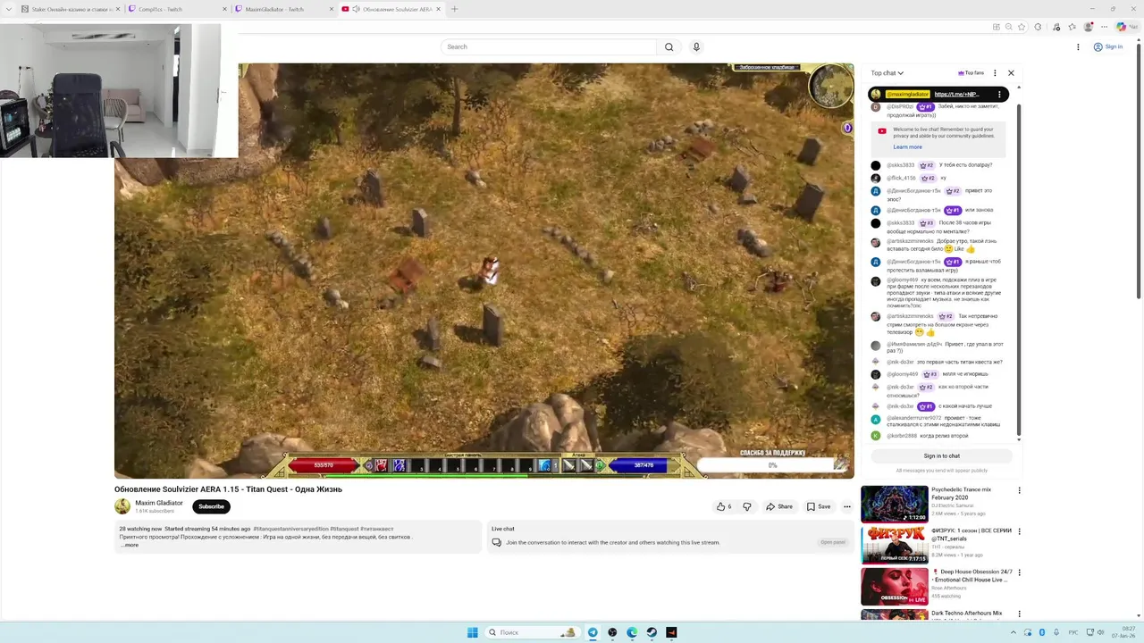This screenshot has height=643, width=1144.
Task: Open Maxim Gladiator channel name link
Action: tap(159, 503)
